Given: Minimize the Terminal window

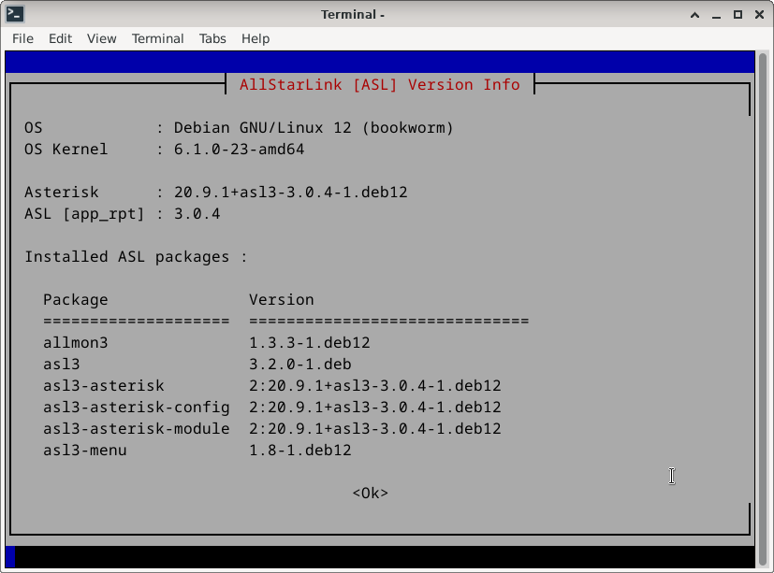Looking at the screenshot, I should pos(716,15).
